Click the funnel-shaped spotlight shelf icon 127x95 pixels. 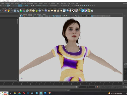tap(52, 11)
